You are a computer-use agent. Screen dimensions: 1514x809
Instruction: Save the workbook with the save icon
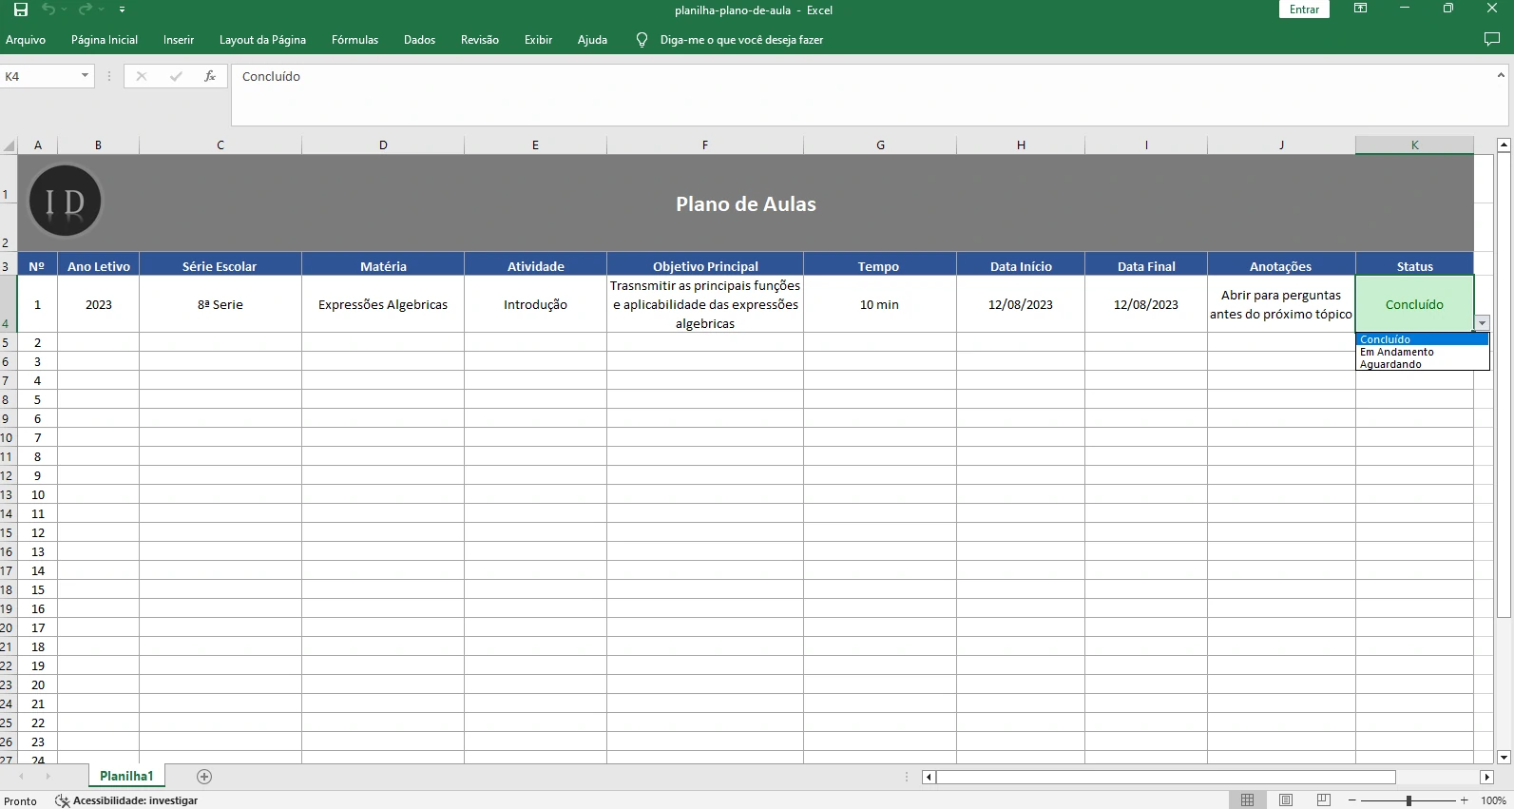pos(20,10)
